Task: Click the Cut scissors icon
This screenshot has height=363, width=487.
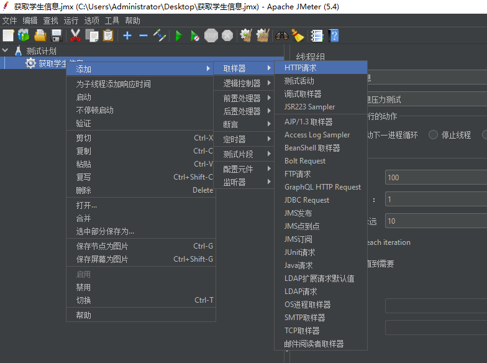Action: [75, 35]
